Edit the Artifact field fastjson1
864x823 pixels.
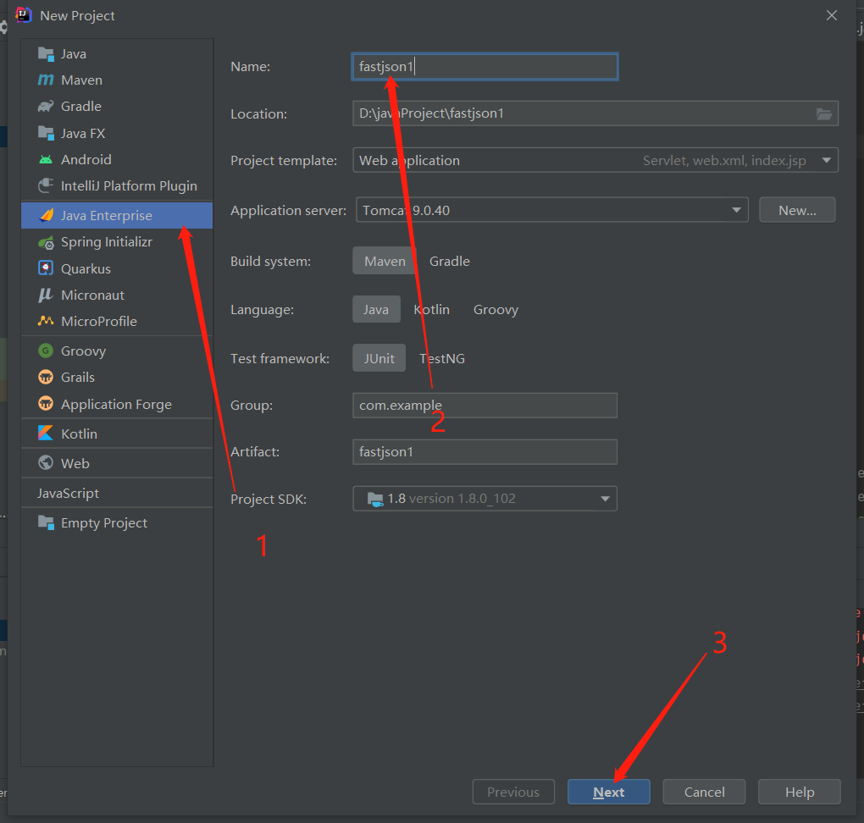[x=485, y=451]
